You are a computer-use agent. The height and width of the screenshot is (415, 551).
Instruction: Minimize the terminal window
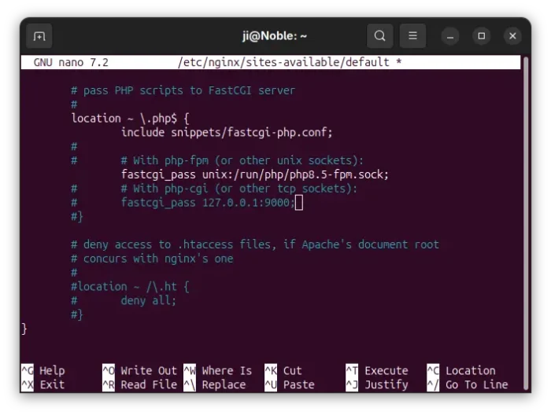point(450,36)
